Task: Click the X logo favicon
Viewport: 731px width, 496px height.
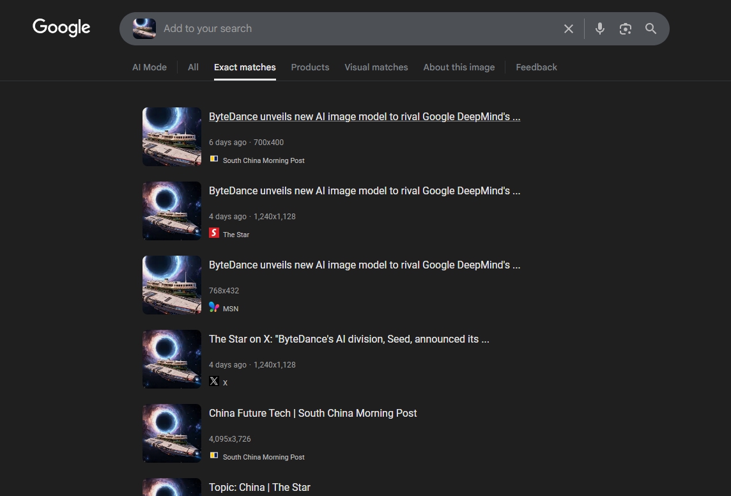Action: [214, 381]
